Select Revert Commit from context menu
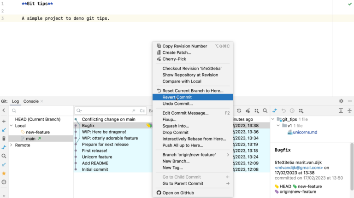 [177, 97]
